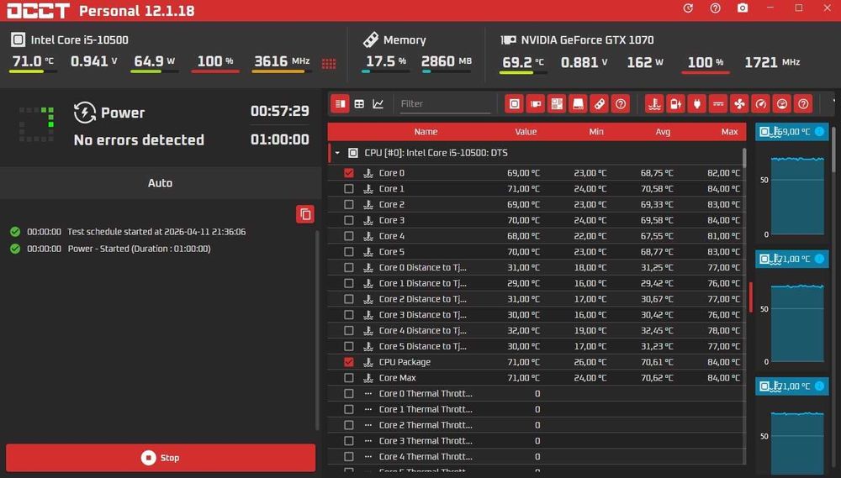Click the CPU temperature 71.0 °C bar
Image resolution: width=841 pixels, height=478 pixels.
pyautogui.click(x=34, y=71)
